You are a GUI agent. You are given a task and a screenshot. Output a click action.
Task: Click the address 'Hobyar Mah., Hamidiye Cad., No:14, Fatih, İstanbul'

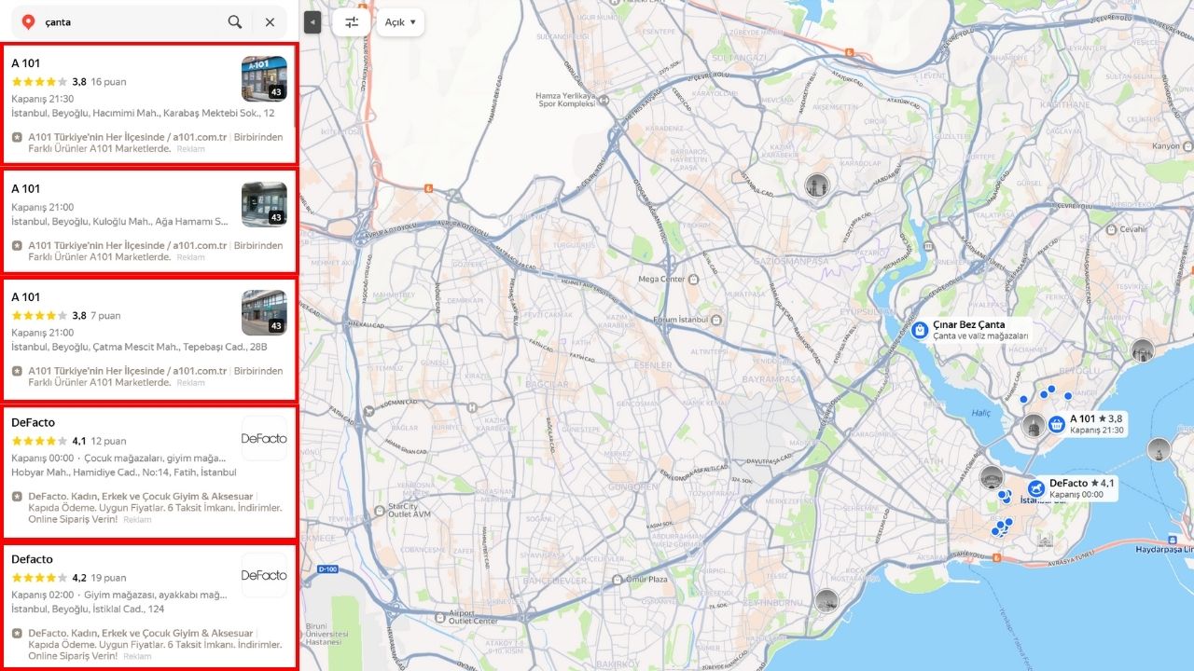click(124, 472)
